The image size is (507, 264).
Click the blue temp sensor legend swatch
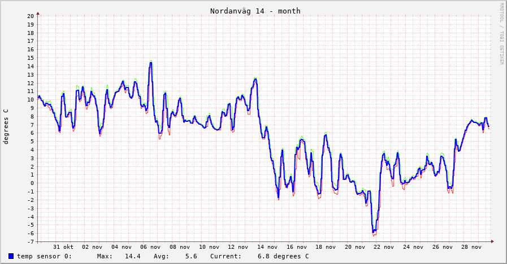(x=11, y=257)
